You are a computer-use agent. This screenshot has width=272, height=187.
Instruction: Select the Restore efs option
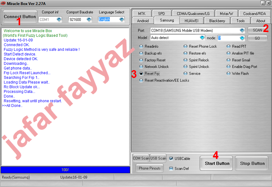click(x=195, y=53)
